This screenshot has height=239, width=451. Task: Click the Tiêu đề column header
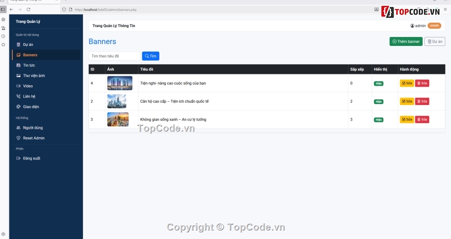147,69
